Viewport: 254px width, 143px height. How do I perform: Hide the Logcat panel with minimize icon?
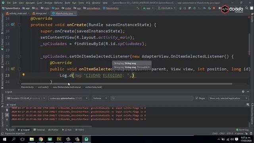coord(248,92)
